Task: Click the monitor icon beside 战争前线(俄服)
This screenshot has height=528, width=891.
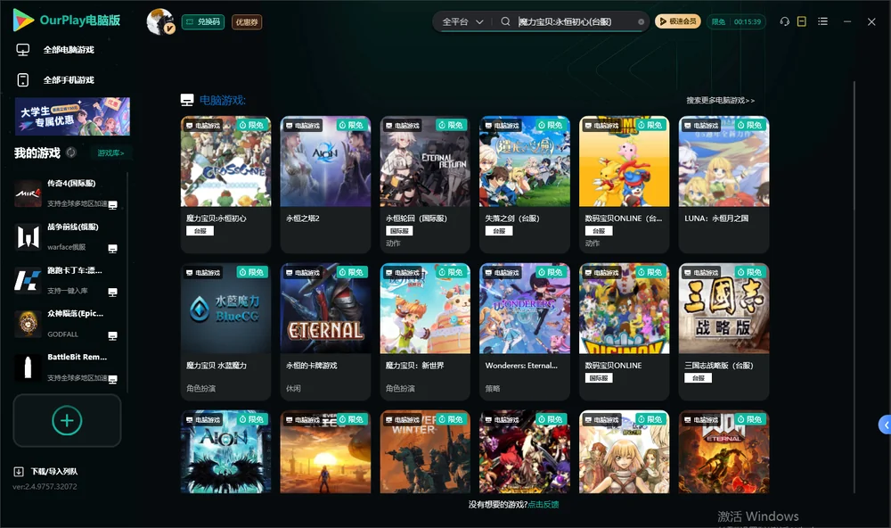Action: (112, 249)
